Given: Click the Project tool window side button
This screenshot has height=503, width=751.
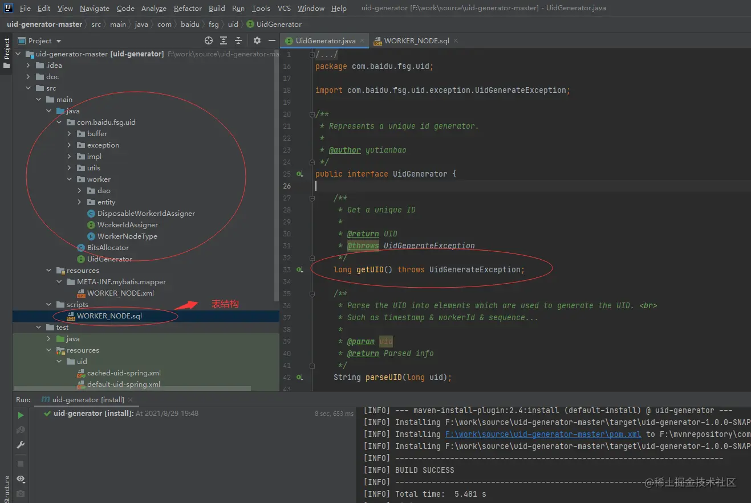Looking at the screenshot, I should coord(6,54).
